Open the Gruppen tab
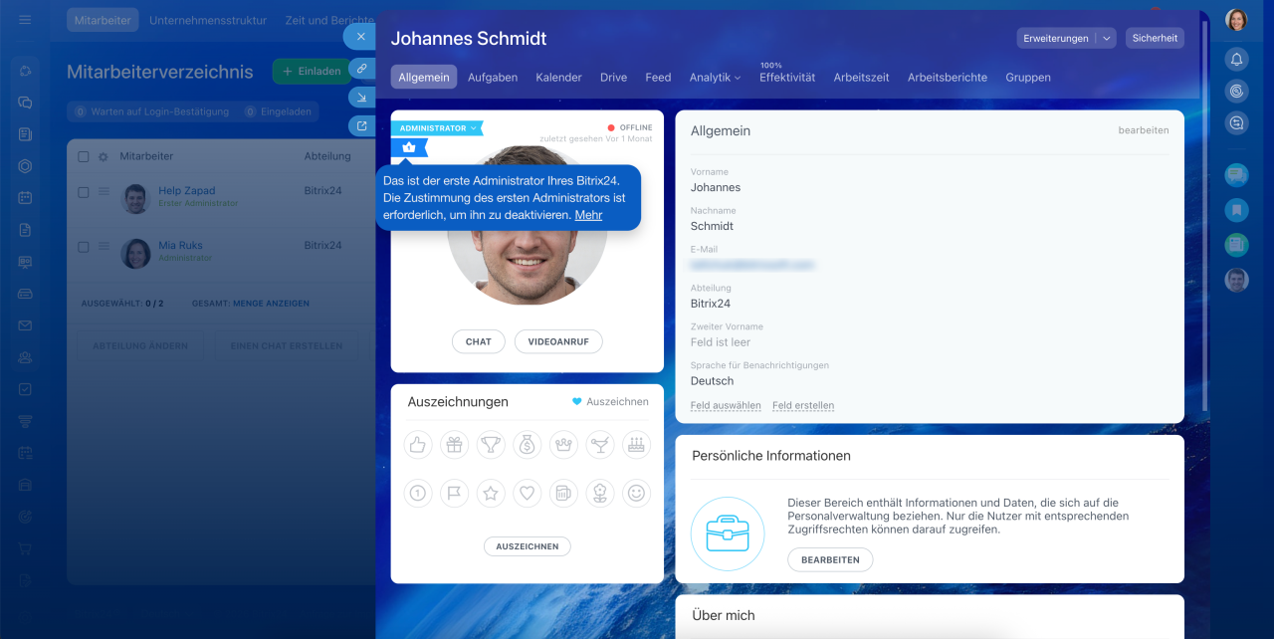This screenshot has height=639, width=1274. click(x=1028, y=78)
